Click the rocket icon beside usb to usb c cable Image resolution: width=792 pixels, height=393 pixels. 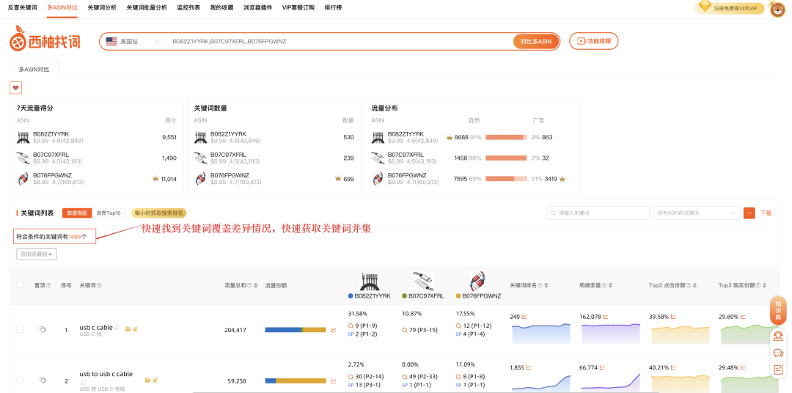point(155,379)
